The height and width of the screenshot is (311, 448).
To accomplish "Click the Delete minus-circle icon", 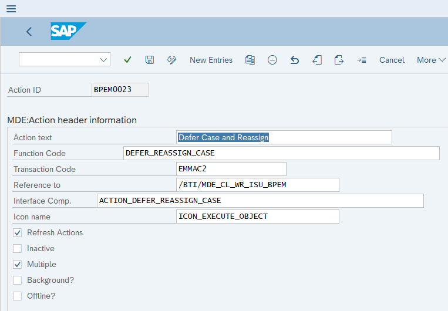I will pyautogui.click(x=272, y=60).
